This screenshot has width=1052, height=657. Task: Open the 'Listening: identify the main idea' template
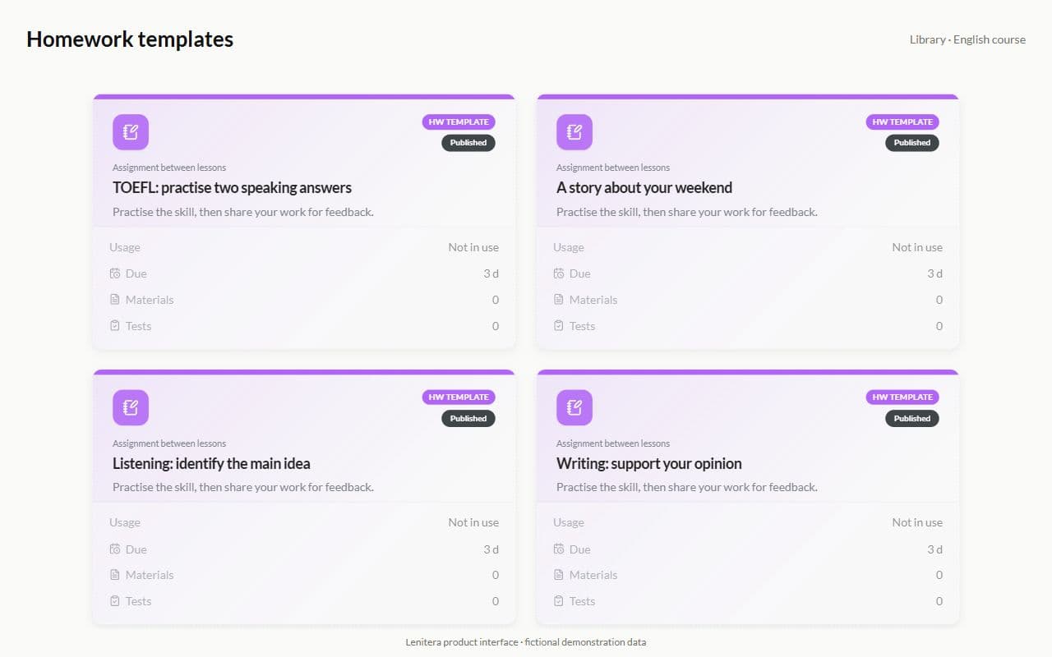click(x=211, y=463)
